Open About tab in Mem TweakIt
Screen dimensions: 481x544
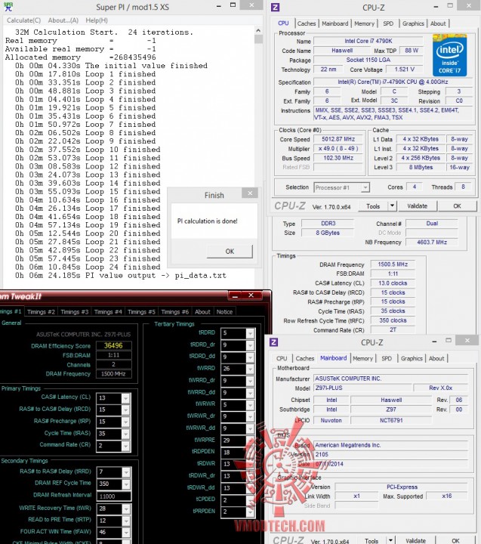coord(202,312)
